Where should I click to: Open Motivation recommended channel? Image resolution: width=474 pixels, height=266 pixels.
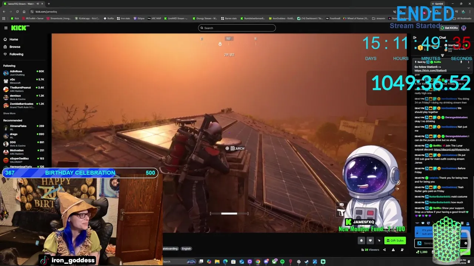click(x=24, y=152)
